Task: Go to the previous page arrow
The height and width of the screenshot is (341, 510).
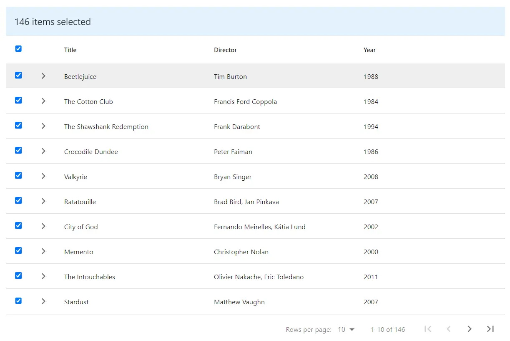Action: pyautogui.click(x=449, y=329)
